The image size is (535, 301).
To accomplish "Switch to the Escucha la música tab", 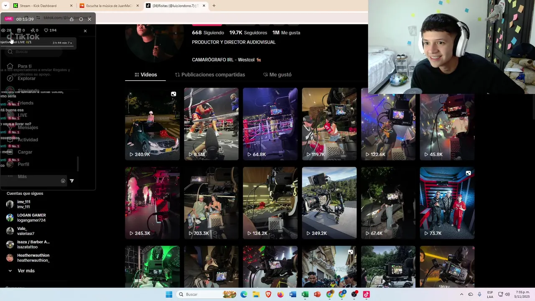I will [x=109, y=6].
